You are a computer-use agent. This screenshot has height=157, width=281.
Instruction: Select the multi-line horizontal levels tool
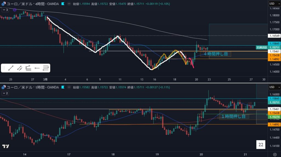click(46, 68)
